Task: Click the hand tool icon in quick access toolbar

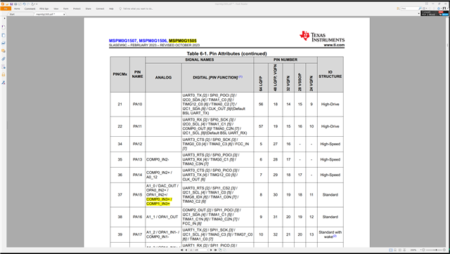Action: tap(32, 4)
